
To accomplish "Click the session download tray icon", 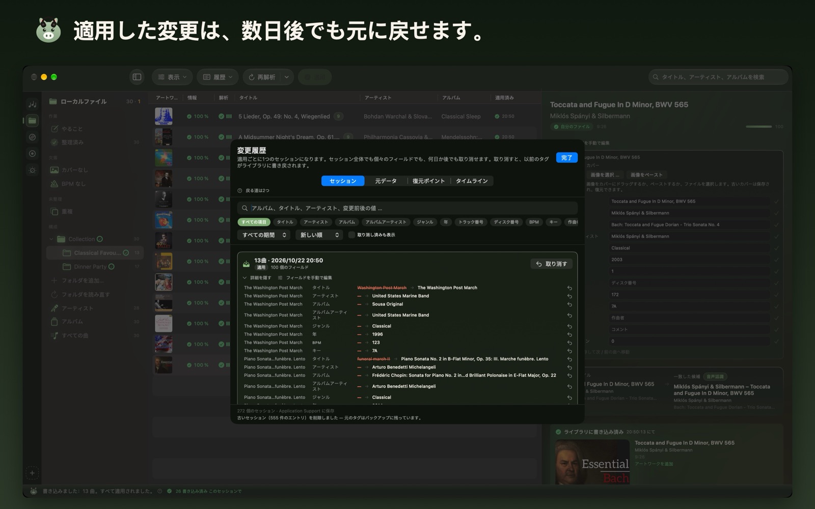I will (x=246, y=264).
